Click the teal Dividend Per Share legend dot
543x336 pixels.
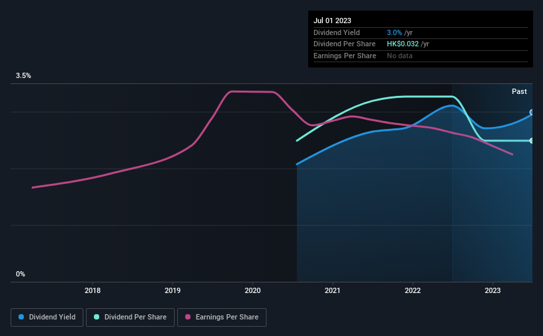97,317
